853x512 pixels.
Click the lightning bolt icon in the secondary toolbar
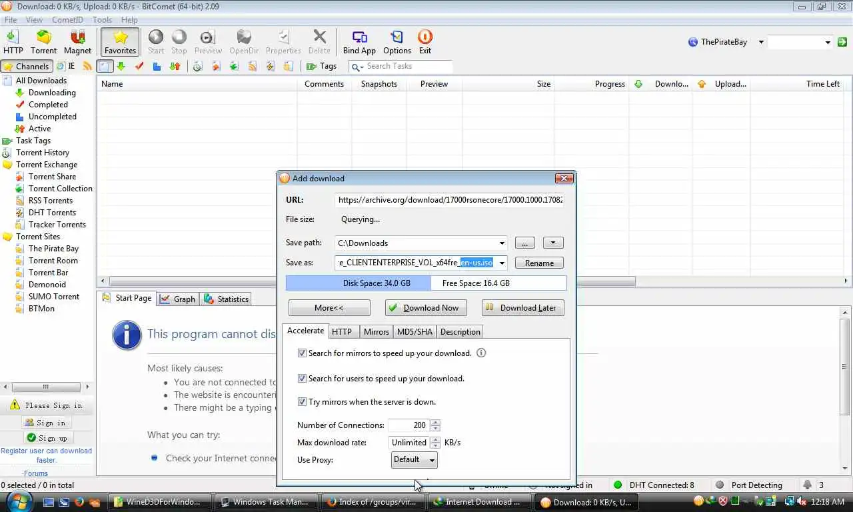point(270,66)
